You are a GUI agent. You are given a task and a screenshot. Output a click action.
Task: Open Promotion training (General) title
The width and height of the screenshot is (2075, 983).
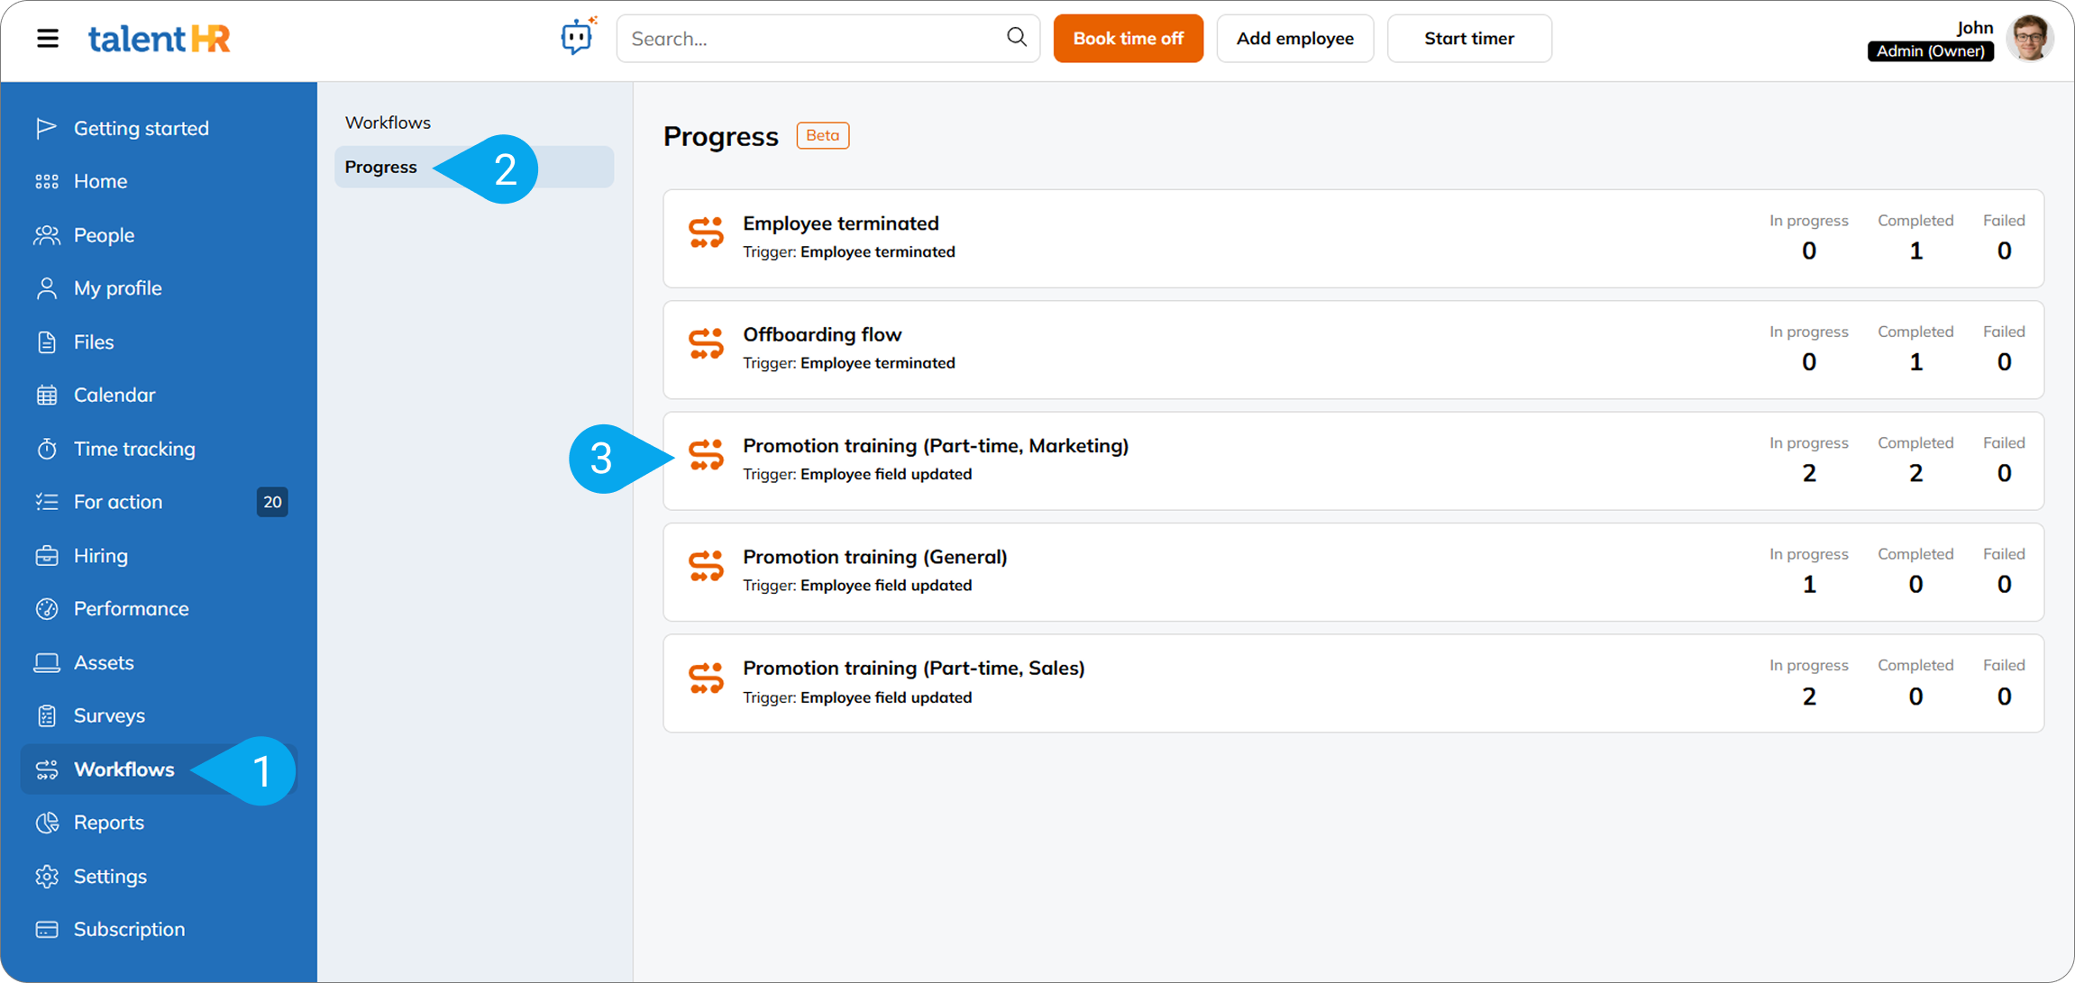(874, 557)
